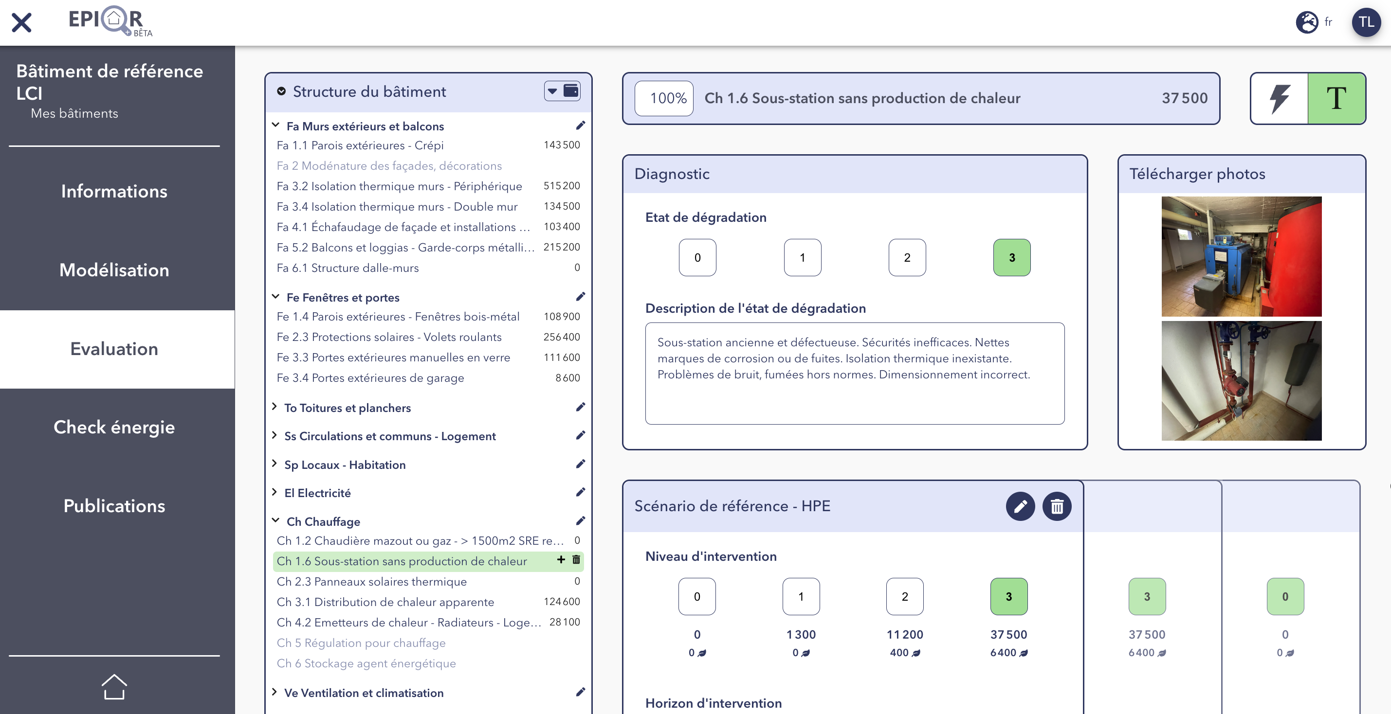
Task: Edit the To Toitures et planchers group
Action: pyautogui.click(x=581, y=407)
